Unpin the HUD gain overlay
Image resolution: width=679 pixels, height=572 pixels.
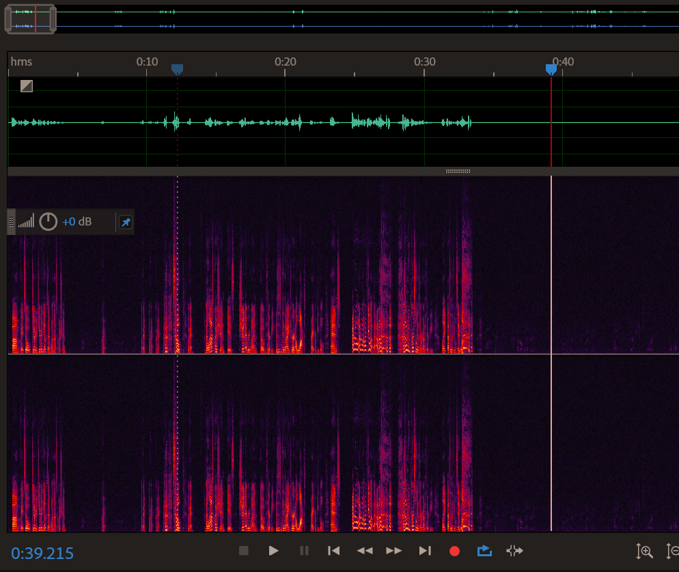click(x=125, y=221)
